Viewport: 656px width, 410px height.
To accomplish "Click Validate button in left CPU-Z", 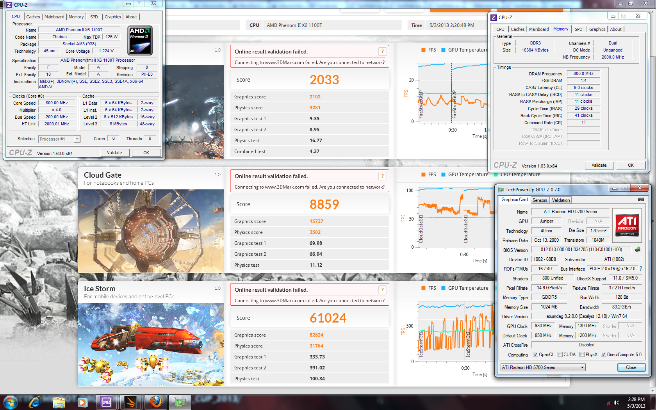I will point(114,153).
